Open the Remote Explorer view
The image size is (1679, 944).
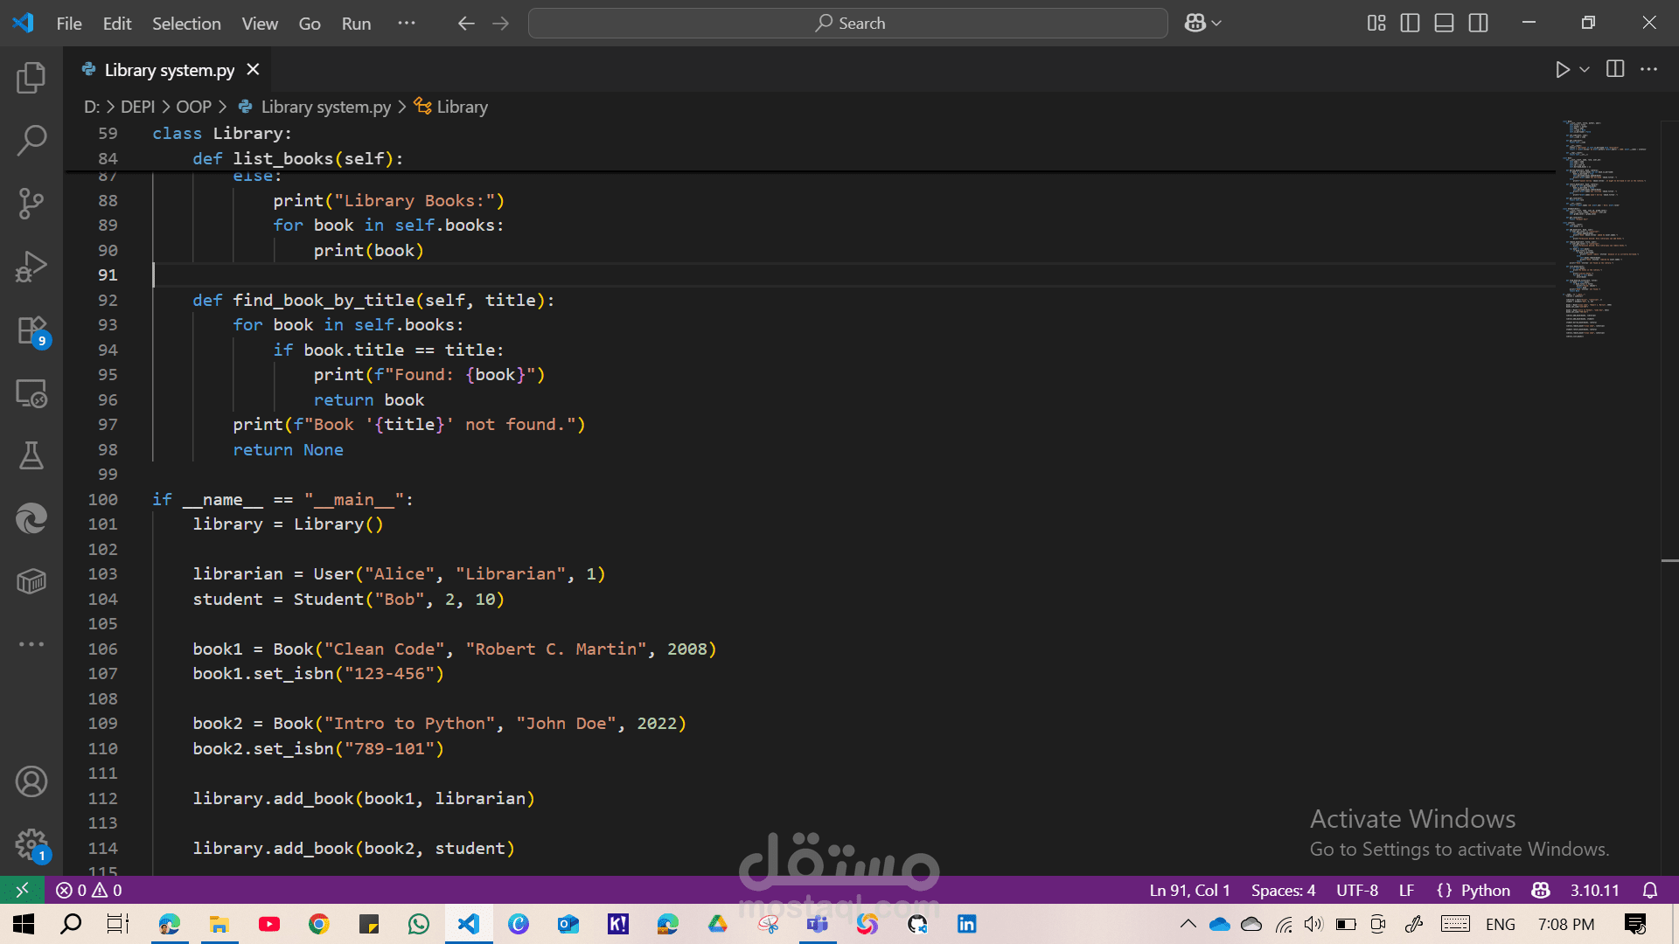(x=31, y=393)
